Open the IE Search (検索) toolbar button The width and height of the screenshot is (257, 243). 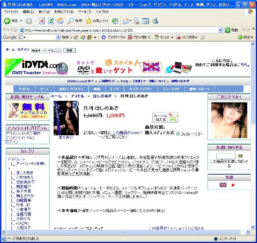point(75,21)
